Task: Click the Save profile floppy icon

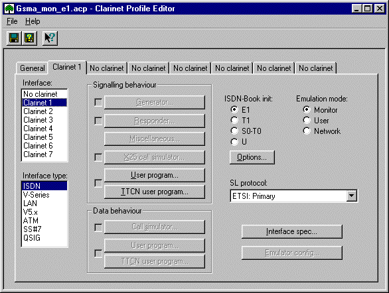Action: (x=14, y=38)
